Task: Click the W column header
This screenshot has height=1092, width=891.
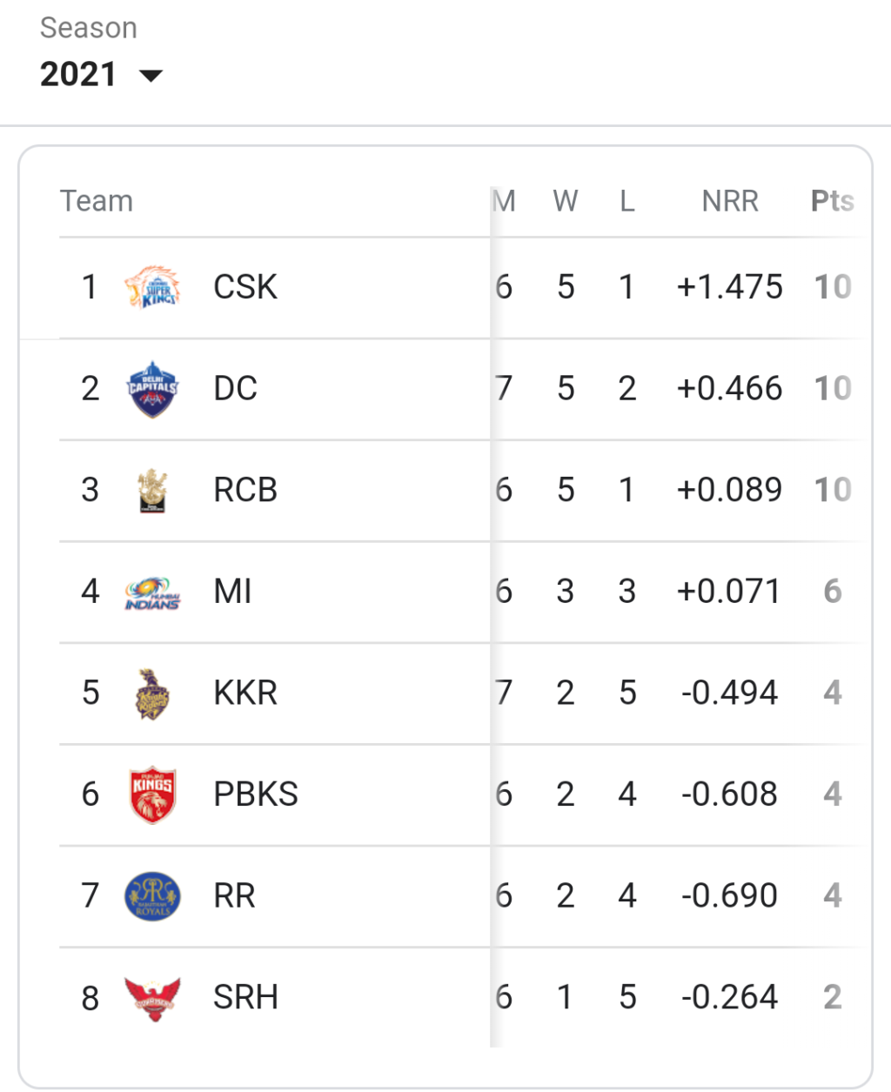Action: pos(566,201)
